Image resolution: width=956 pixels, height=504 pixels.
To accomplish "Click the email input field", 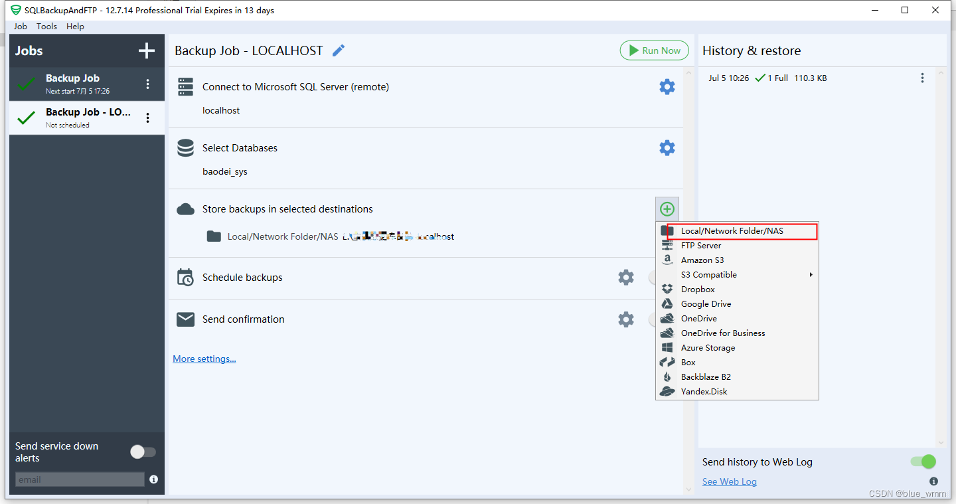I will (80, 479).
